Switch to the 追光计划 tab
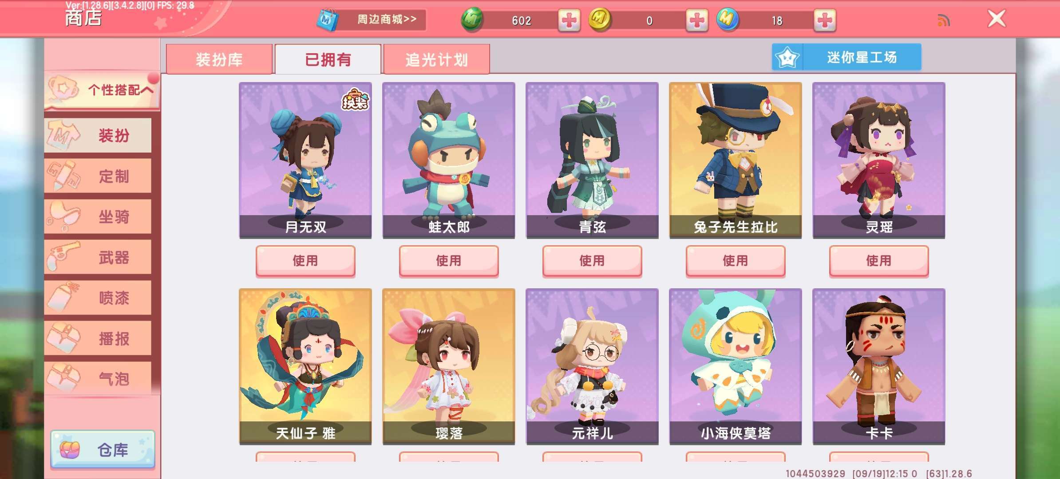The height and width of the screenshot is (479, 1060). click(x=437, y=59)
